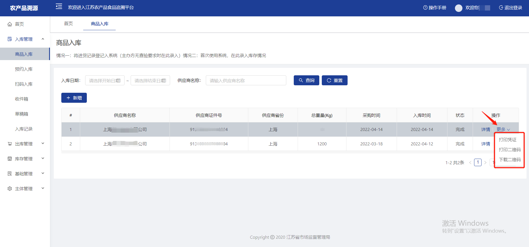This screenshot has height=247, width=529.
Task: Expand the 基础管理 submenu chevron
Action: (43, 173)
